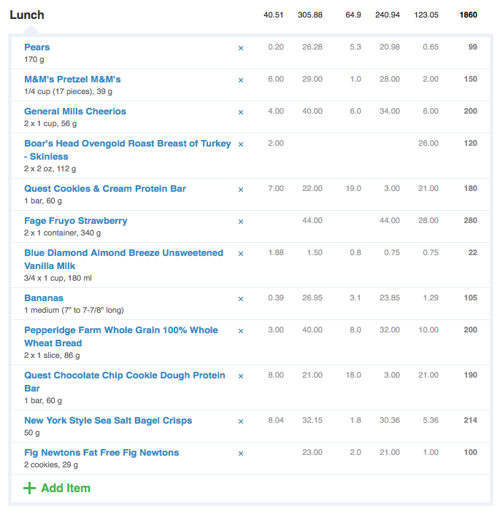Delete Fig Newtons row with x icon
500x514 pixels.
(240, 454)
